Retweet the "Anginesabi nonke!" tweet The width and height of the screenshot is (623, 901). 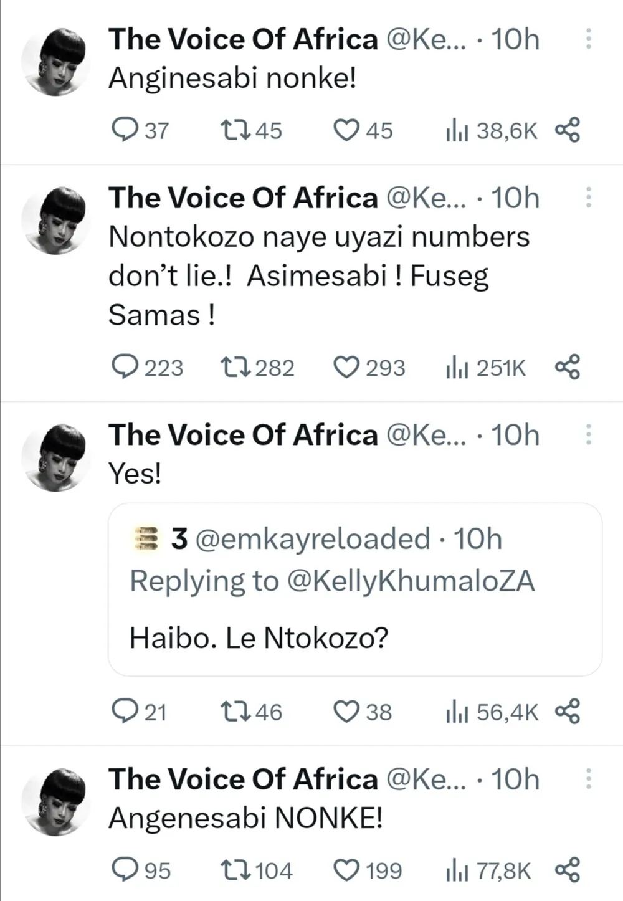point(236,130)
